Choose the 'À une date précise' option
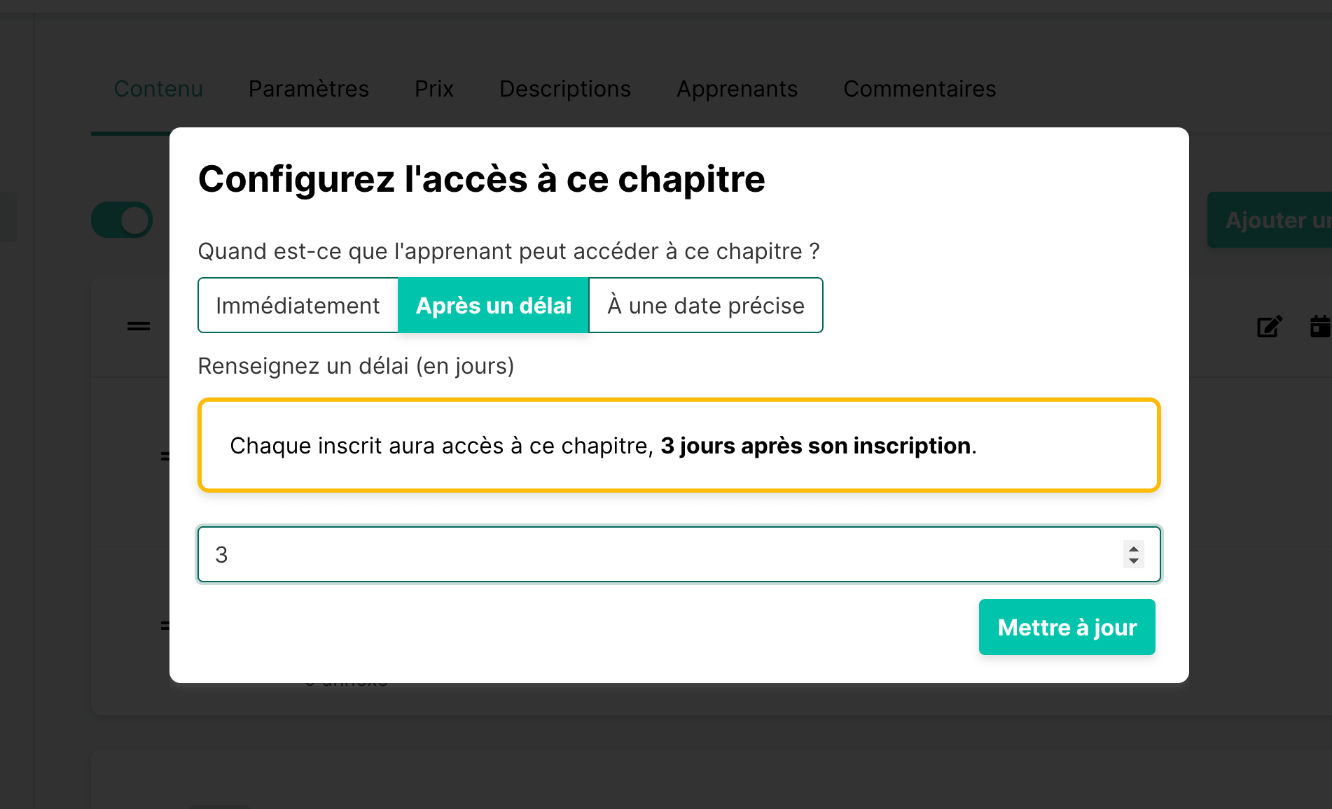The image size is (1332, 809). 706,306
